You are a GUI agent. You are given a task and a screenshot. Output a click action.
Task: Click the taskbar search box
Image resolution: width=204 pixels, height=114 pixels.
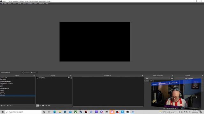pyautogui.click(x=23, y=112)
